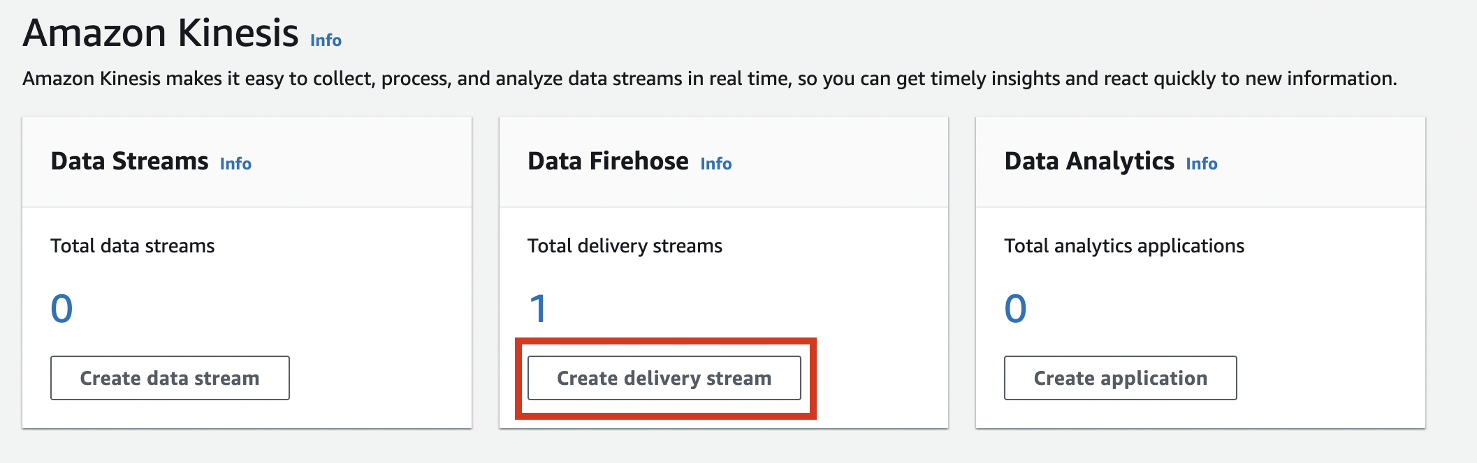Image resolution: width=1477 pixels, height=463 pixels.
Task: Open the total analytics applications count 0
Action: point(1015,309)
